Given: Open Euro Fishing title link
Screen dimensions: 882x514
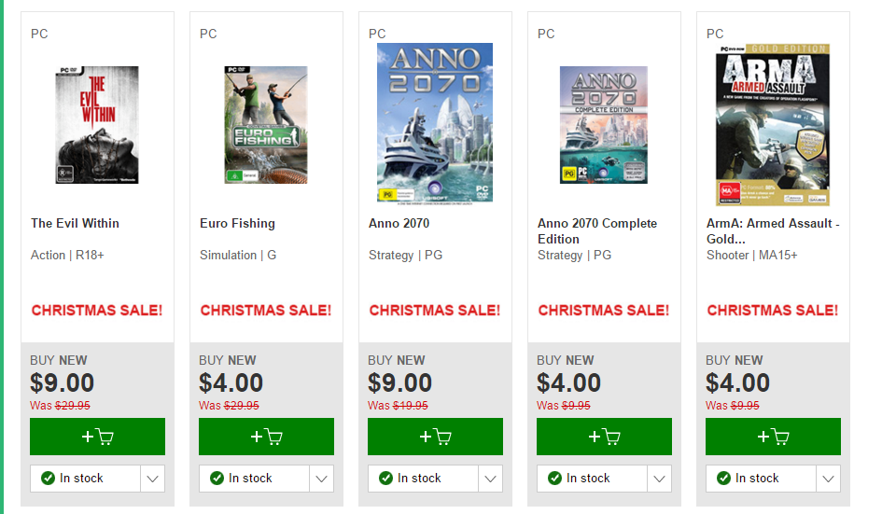Looking at the screenshot, I should pos(237,223).
